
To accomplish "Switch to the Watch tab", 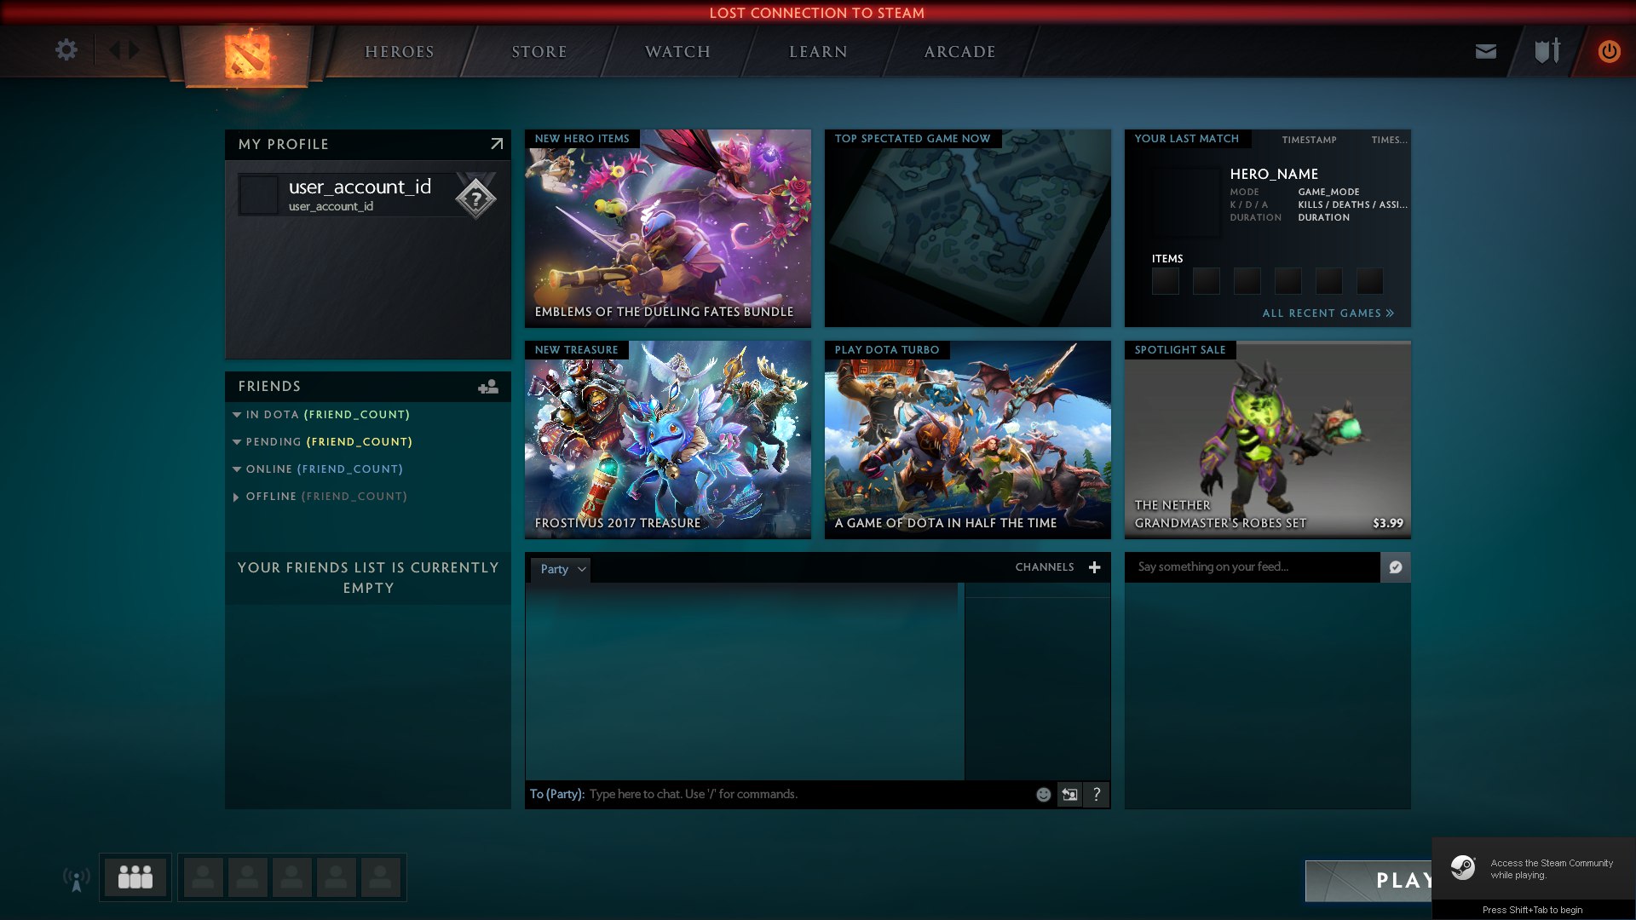I will point(678,52).
